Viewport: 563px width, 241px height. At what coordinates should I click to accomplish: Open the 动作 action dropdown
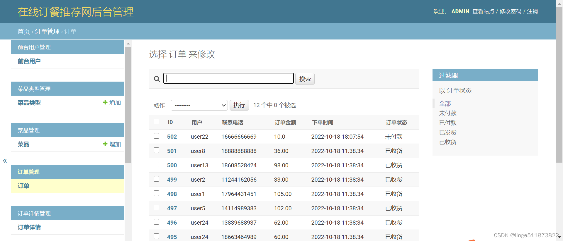(199, 105)
